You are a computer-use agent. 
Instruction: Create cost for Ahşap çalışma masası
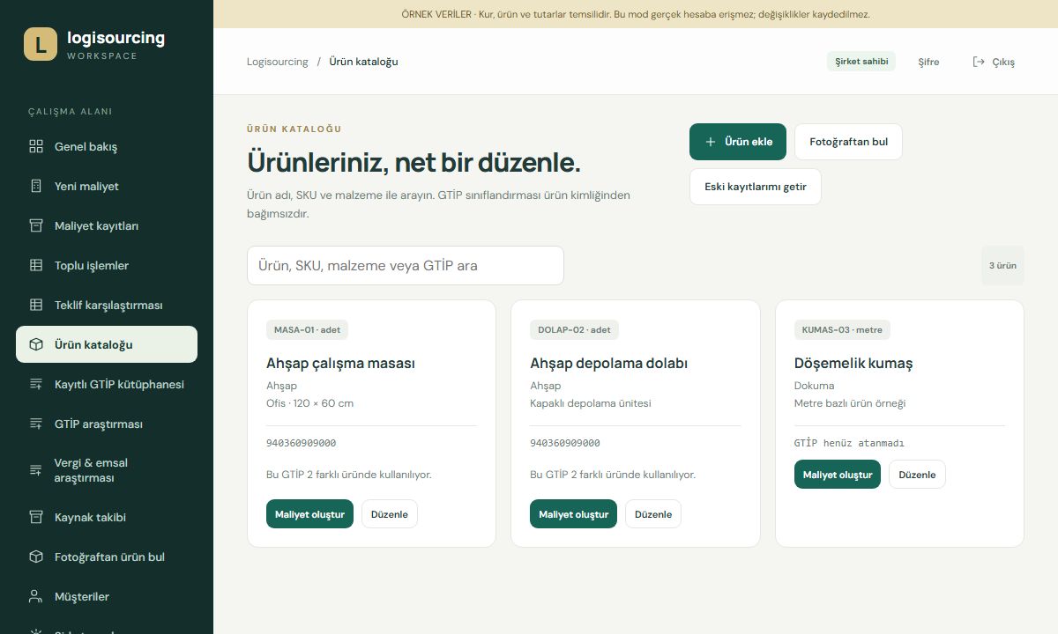point(309,514)
